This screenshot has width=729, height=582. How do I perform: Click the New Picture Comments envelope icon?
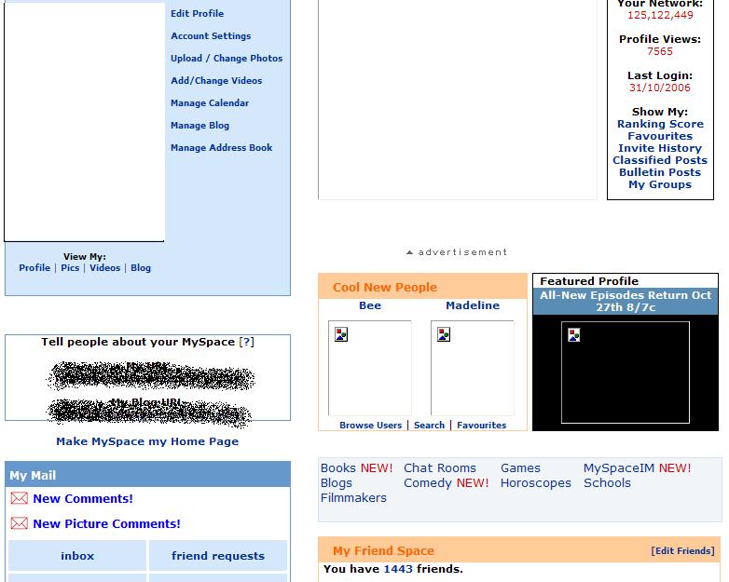click(x=19, y=523)
